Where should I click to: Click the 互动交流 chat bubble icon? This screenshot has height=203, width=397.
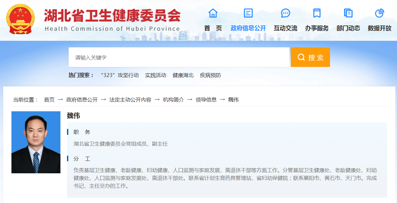[286, 13]
